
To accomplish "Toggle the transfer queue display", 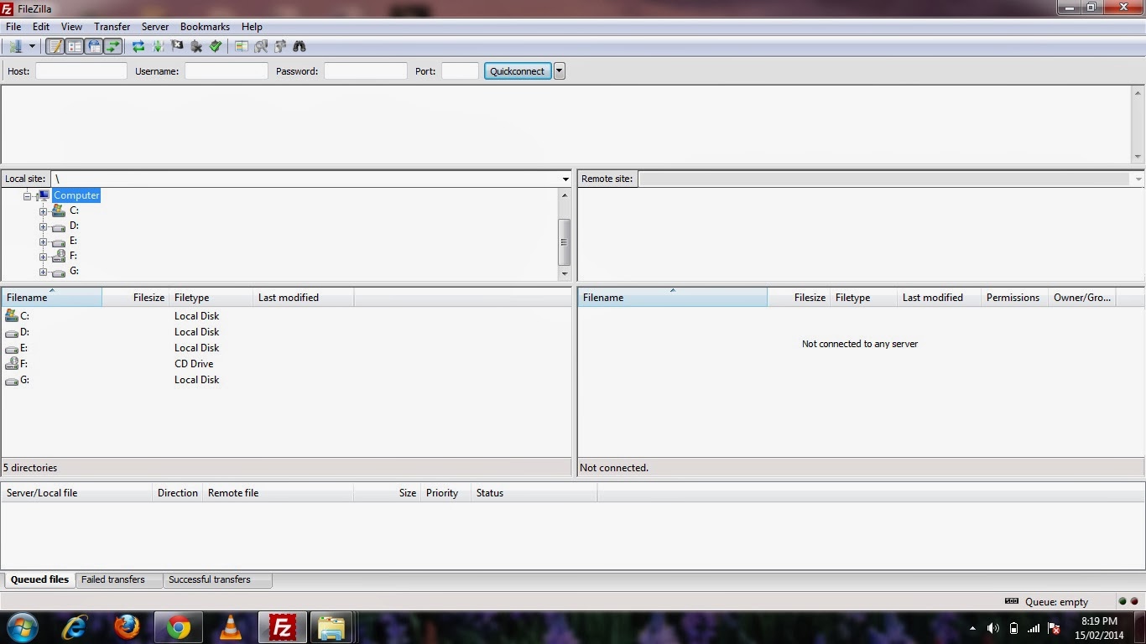I will point(113,47).
